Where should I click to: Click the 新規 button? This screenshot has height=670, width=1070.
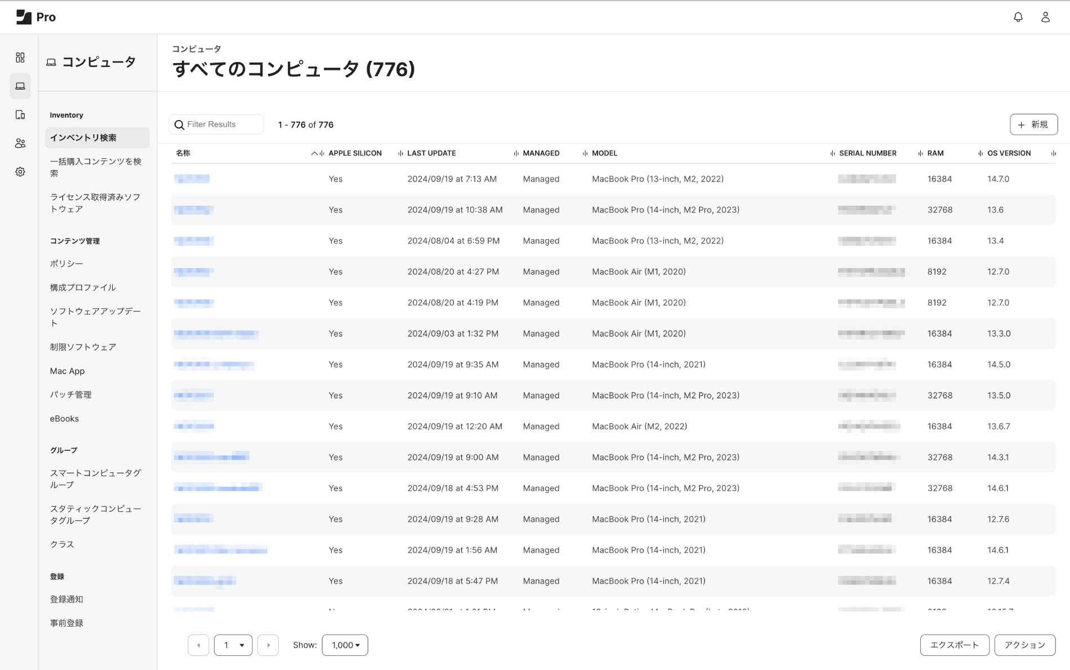(1033, 125)
